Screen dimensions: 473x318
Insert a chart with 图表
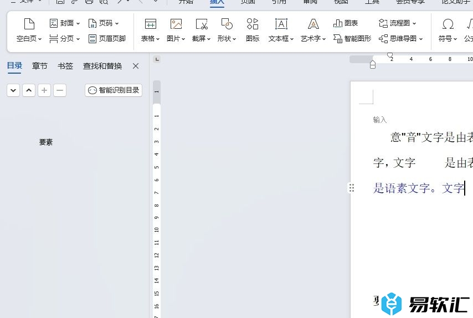click(x=346, y=23)
